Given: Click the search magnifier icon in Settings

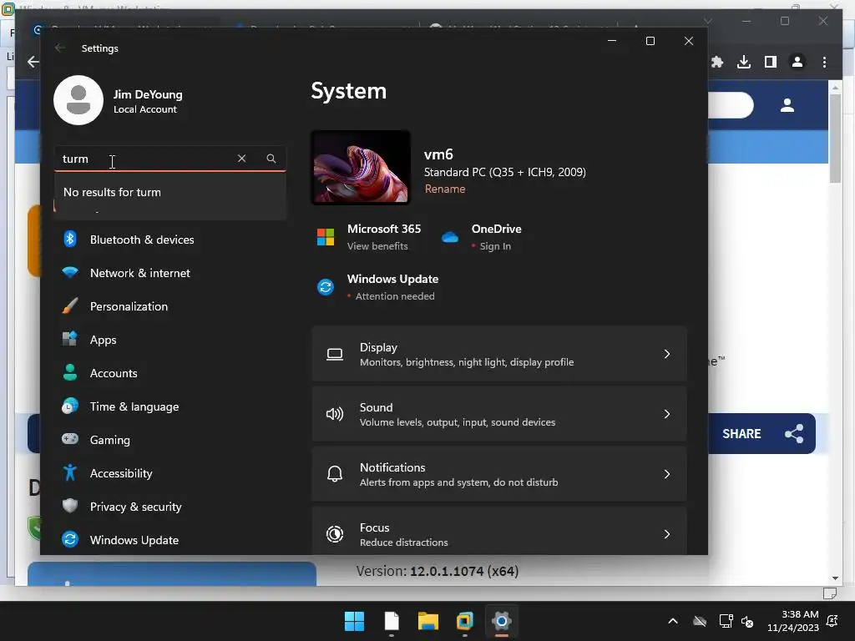Looking at the screenshot, I should (271, 159).
